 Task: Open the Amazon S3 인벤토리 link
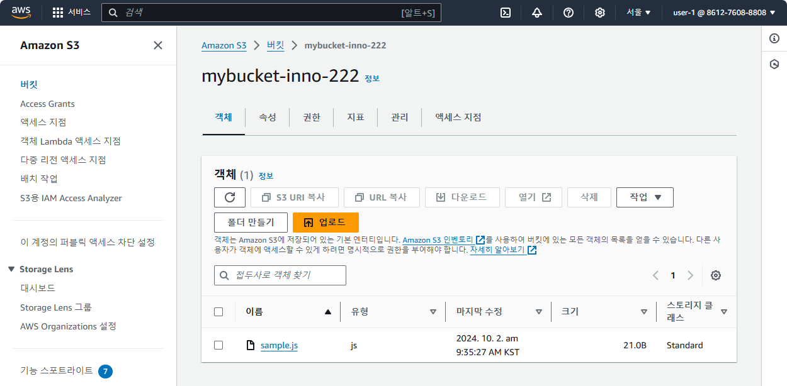(x=438, y=240)
